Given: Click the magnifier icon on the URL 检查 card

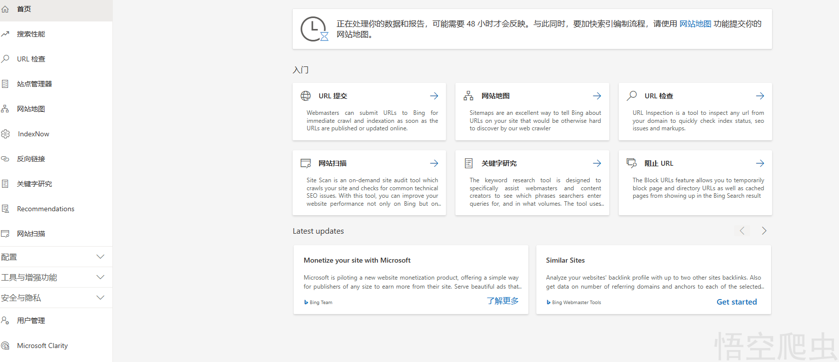Looking at the screenshot, I should (x=632, y=95).
